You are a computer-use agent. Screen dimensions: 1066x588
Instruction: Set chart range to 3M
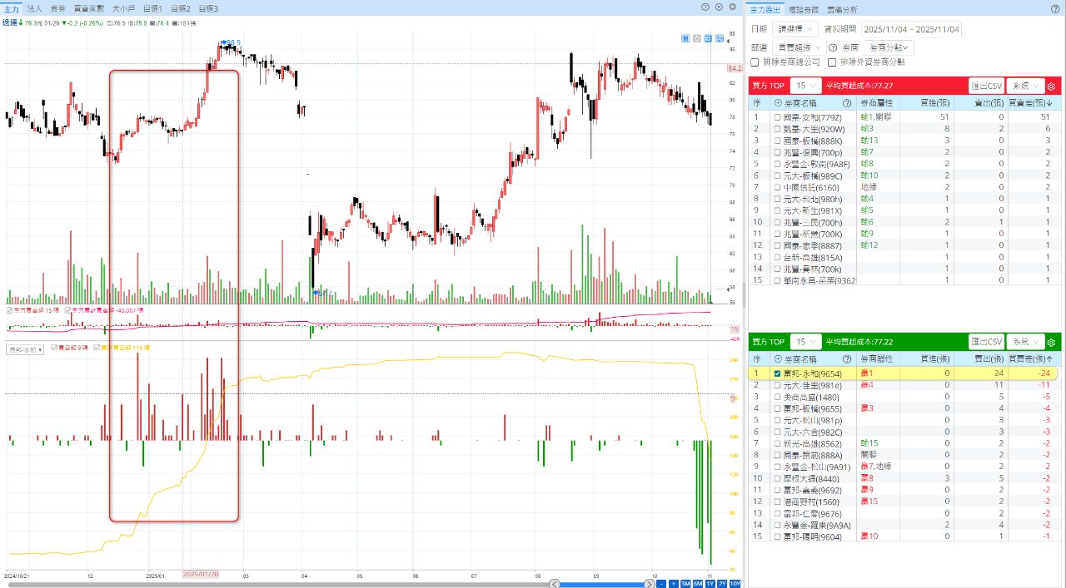[x=685, y=584]
